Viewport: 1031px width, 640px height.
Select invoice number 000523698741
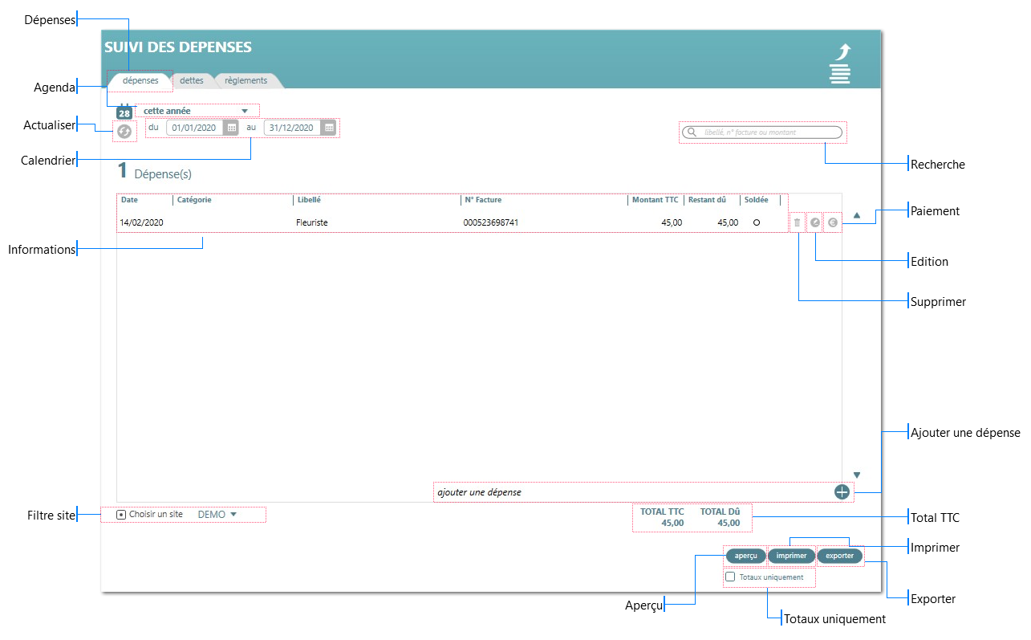(x=491, y=222)
